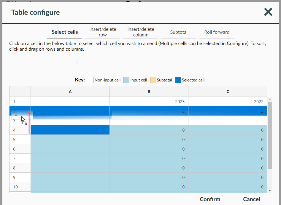This screenshot has height=205, width=281.
Task: Click the Subtotal key swatch
Action: click(x=153, y=80)
